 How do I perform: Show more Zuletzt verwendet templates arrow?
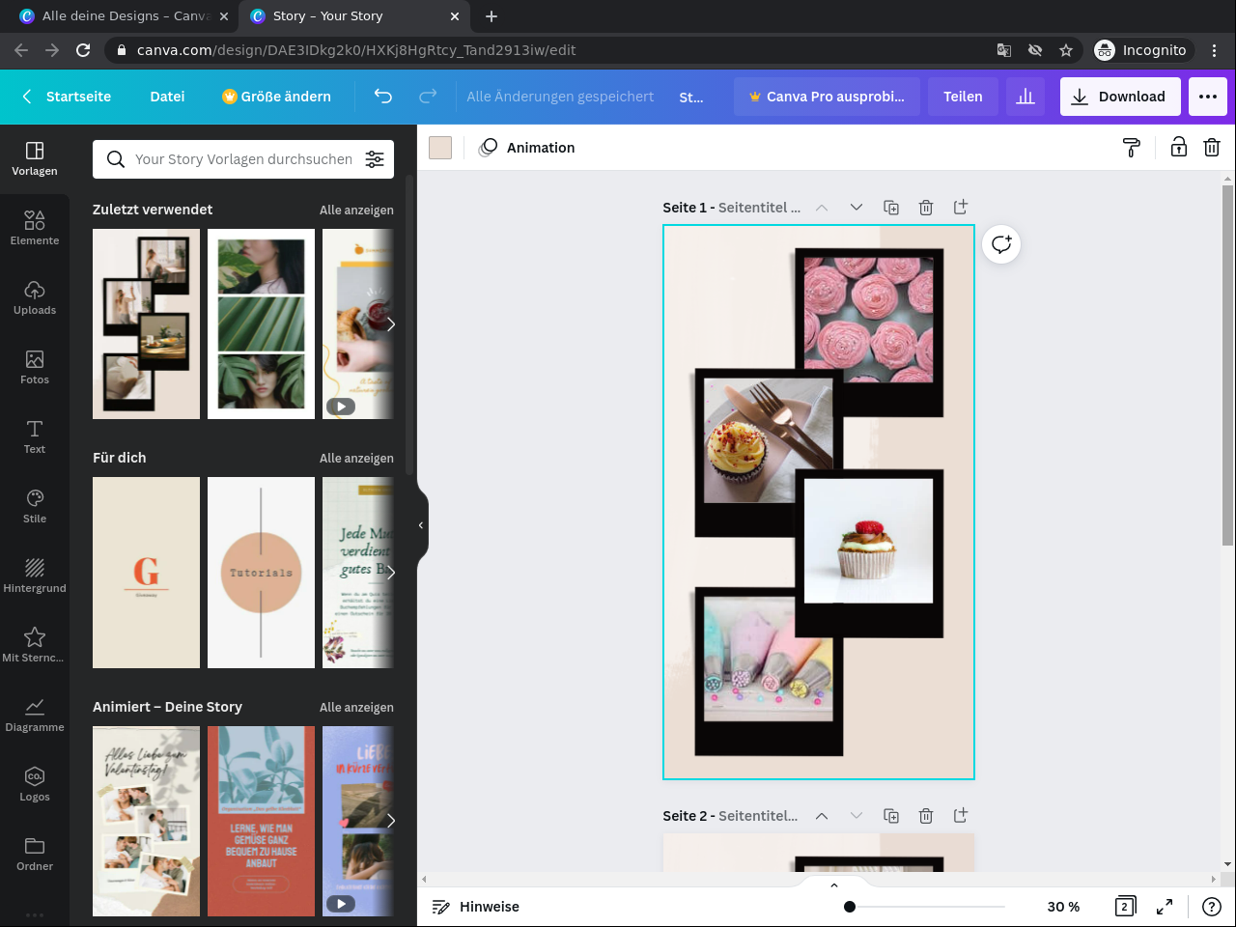[390, 324]
